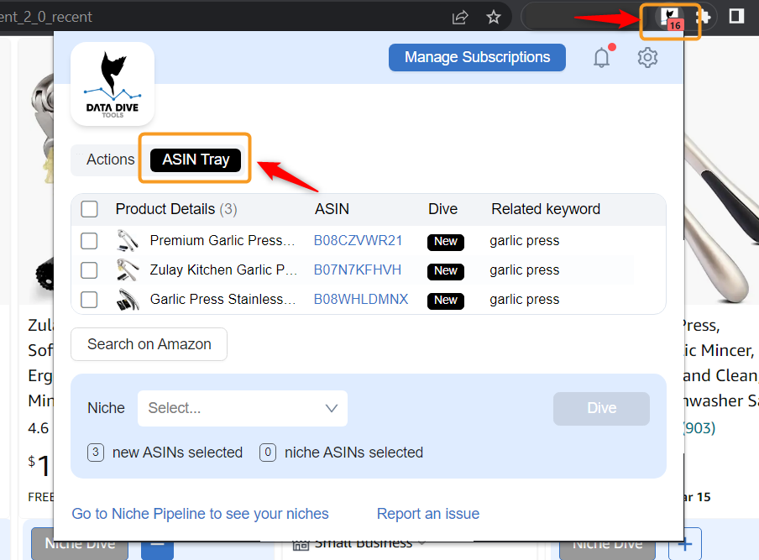
Task: Open the settings gear icon
Action: (x=647, y=58)
